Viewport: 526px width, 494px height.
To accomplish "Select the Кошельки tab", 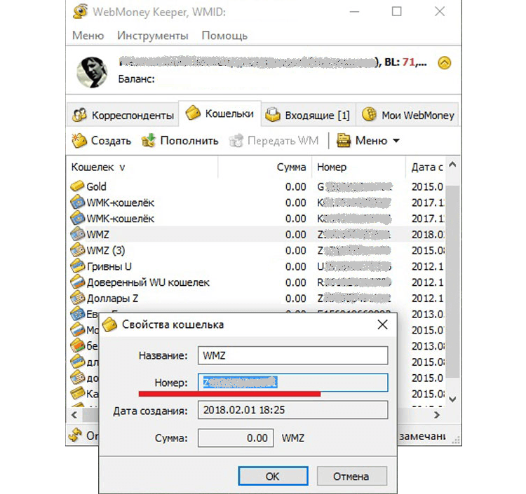I will 220,114.
